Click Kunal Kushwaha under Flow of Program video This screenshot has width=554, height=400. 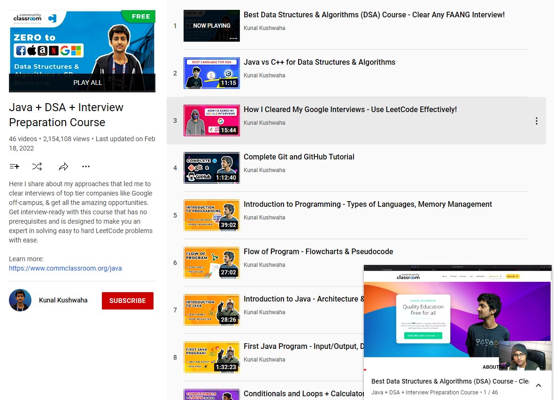(264, 264)
